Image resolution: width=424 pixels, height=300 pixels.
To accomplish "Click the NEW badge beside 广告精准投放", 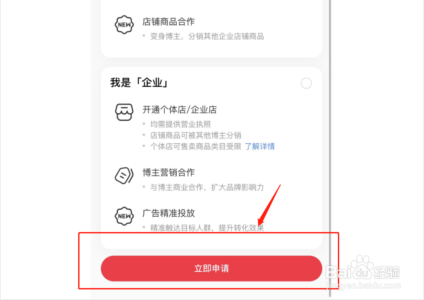I will point(124,216).
